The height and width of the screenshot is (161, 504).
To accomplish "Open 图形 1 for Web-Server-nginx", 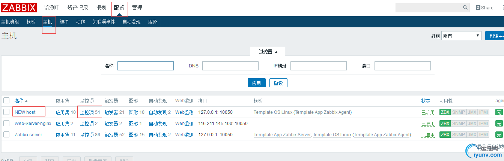I will [133, 123].
